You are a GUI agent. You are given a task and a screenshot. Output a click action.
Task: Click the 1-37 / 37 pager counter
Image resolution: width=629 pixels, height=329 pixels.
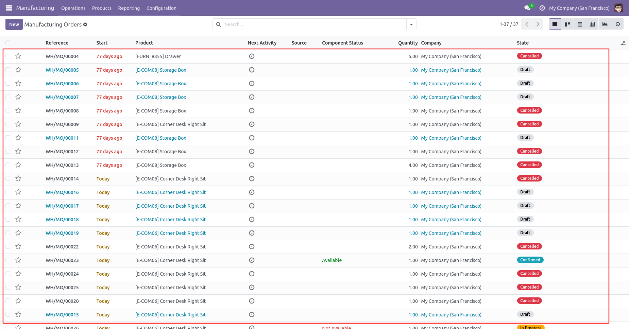click(x=509, y=24)
